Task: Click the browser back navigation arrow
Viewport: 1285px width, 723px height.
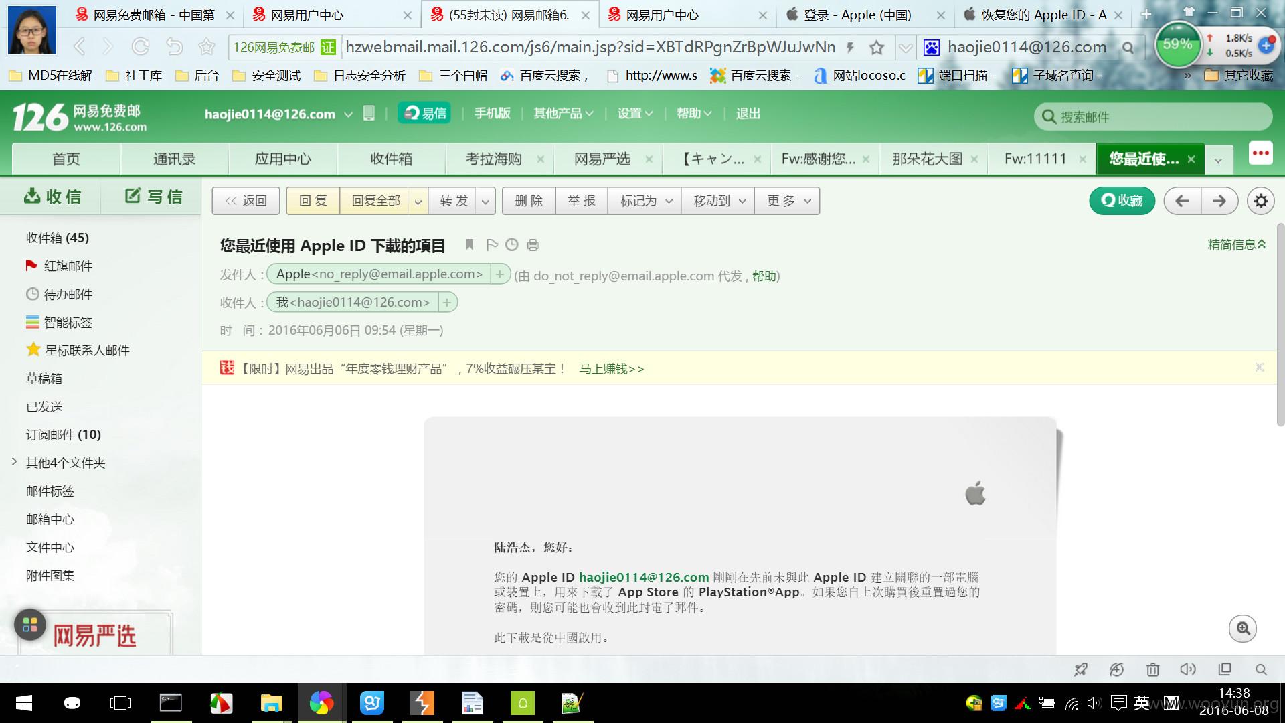Action: pos(79,46)
